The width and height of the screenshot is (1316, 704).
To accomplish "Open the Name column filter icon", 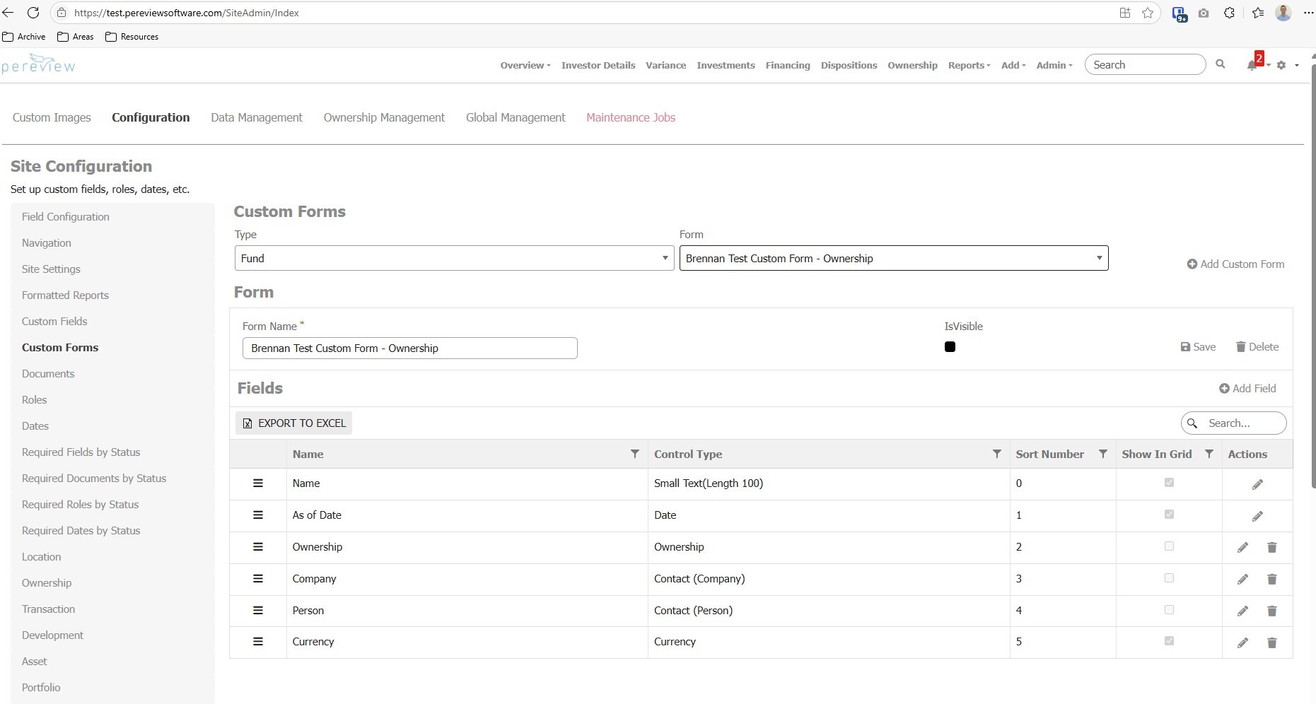I will 634,454.
